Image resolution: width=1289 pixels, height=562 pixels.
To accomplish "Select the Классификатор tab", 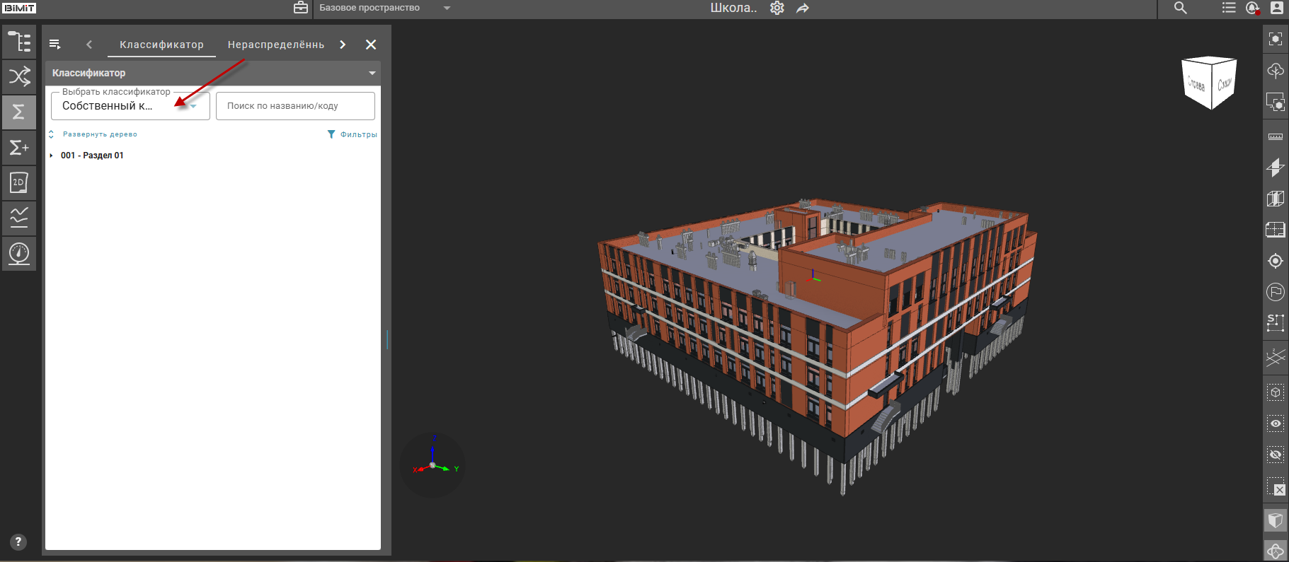I will (x=161, y=45).
